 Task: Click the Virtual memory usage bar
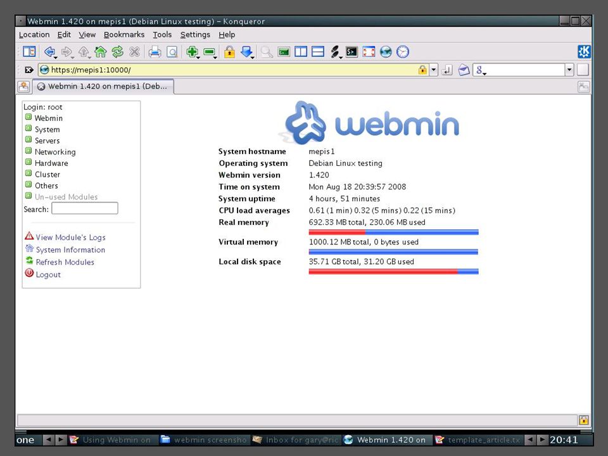(393, 252)
